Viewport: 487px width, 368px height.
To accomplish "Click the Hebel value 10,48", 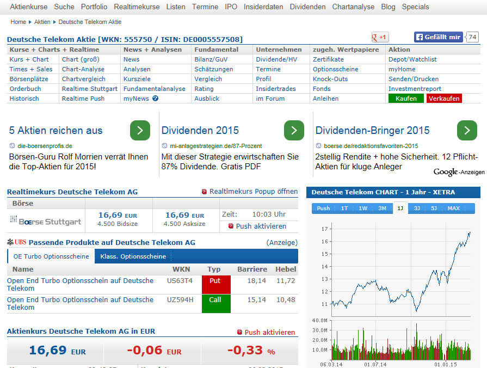I will coord(286,299).
